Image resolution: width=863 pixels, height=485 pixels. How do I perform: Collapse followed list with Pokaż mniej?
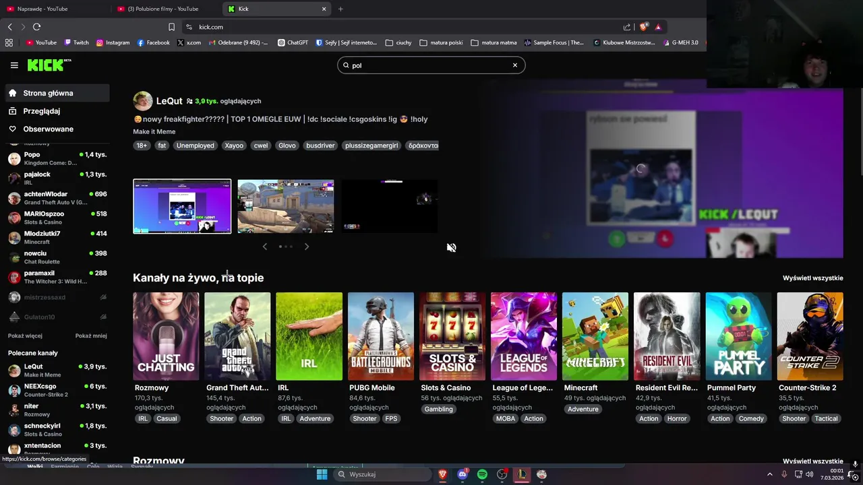91,335
